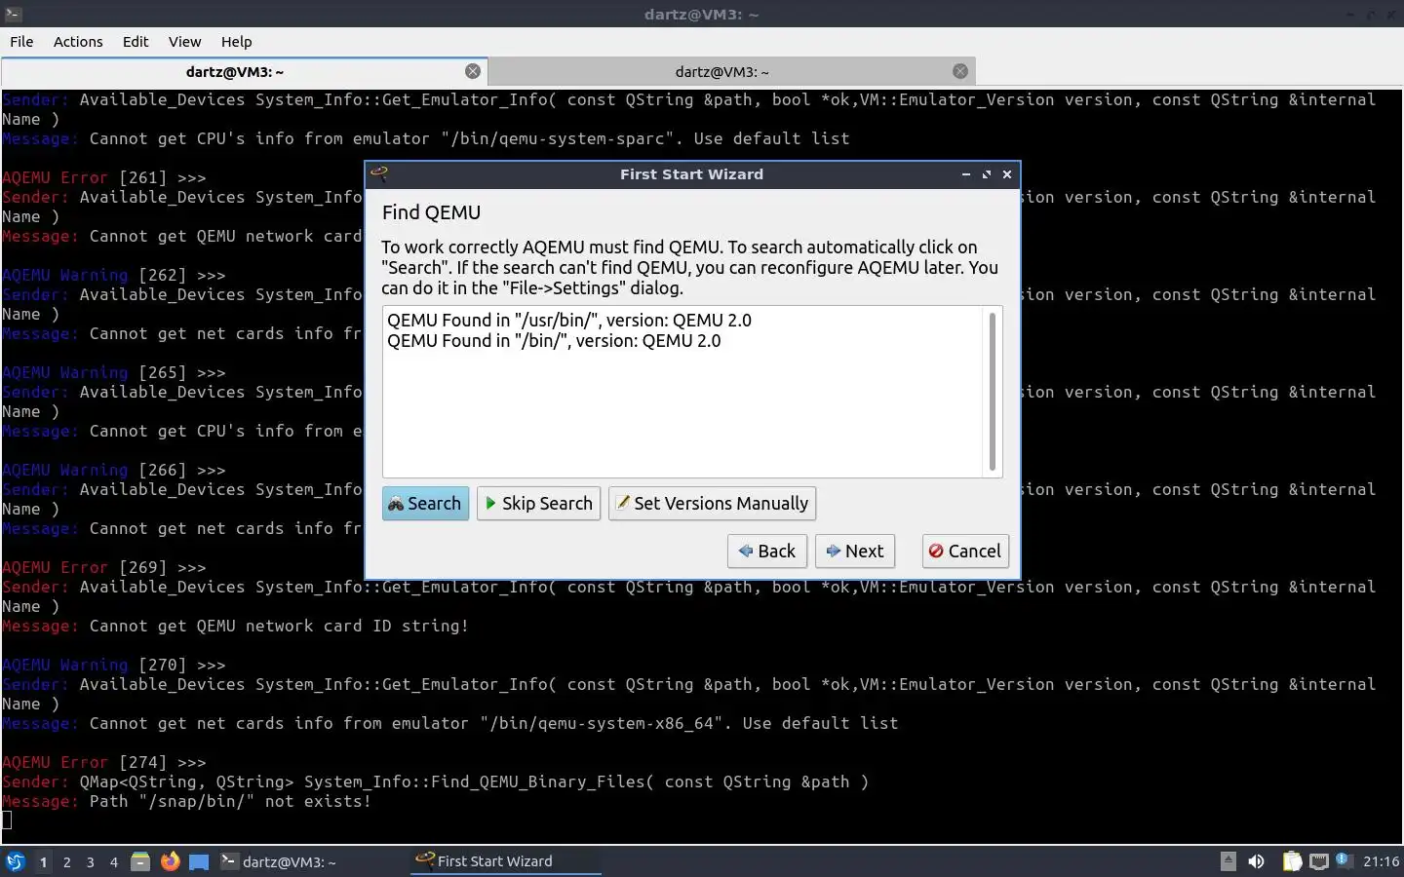The image size is (1404, 877).
Task: Open file manager from taskbar
Action: (x=140, y=861)
